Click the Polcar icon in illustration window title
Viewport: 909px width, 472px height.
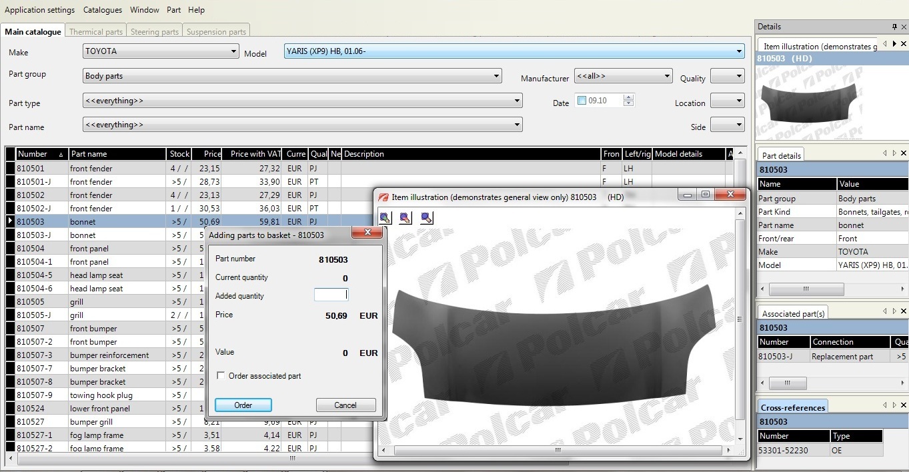click(x=383, y=197)
